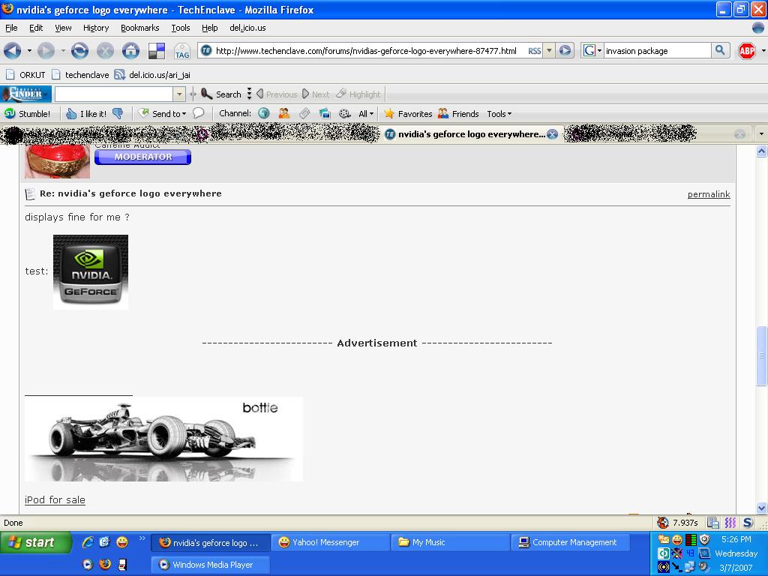Click the page load timer icon in status bar

point(663,523)
